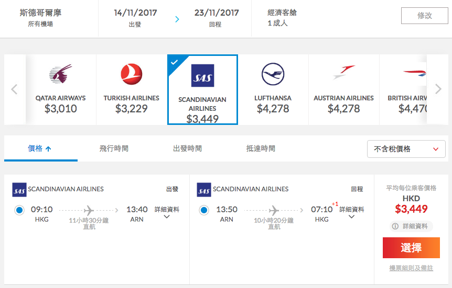This screenshot has width=452, height=288.
Task: Choose the Turkish Airlines logo
Action: 131,74
